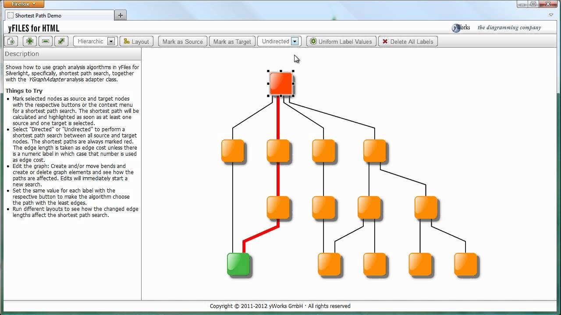Click the "yFILES for HTML" title
Viewport: 561px width, 315px height.
(34, 28)
